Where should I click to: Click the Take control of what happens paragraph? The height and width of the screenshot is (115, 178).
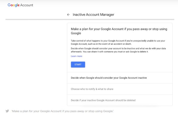click(118, 42)
